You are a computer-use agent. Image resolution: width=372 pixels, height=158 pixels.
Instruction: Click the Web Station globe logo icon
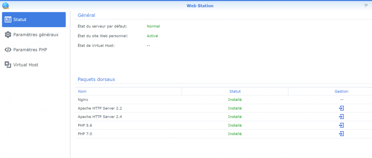point(5,6)
